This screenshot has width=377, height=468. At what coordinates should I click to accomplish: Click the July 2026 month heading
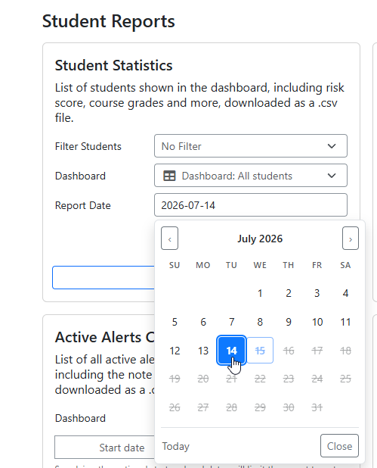(260, 239)
